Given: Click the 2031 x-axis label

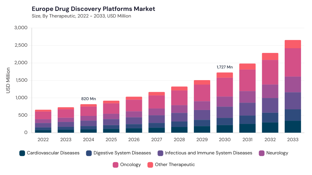Looking at the screenshot, I should pos(247,140).
